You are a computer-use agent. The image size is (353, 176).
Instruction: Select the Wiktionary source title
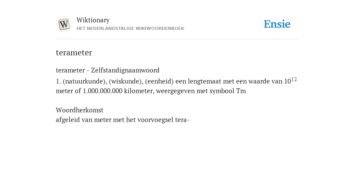tap(93, 20)
